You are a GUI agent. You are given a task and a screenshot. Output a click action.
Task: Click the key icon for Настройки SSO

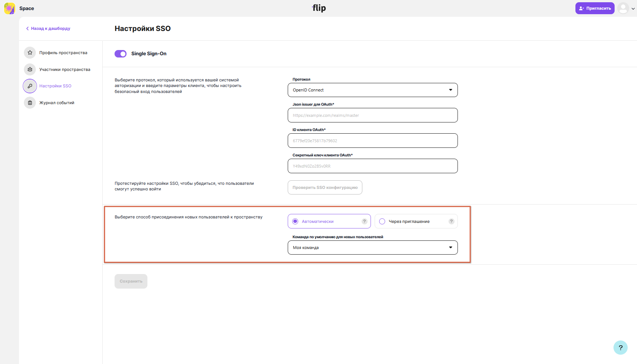[30, 86]
